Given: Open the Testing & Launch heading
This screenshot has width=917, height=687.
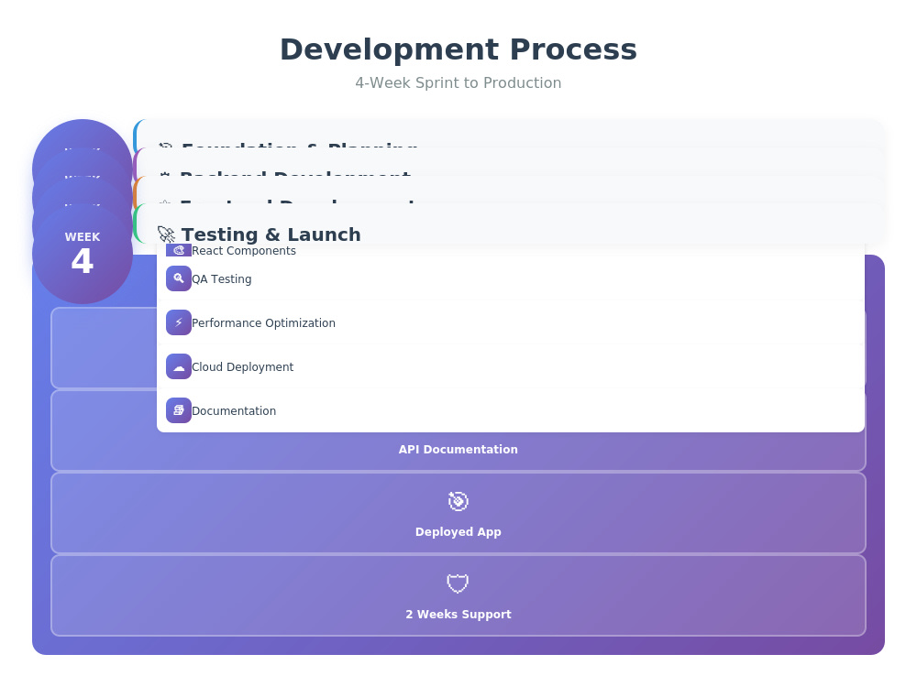Looking at the screenshot, I should [271, 234].
